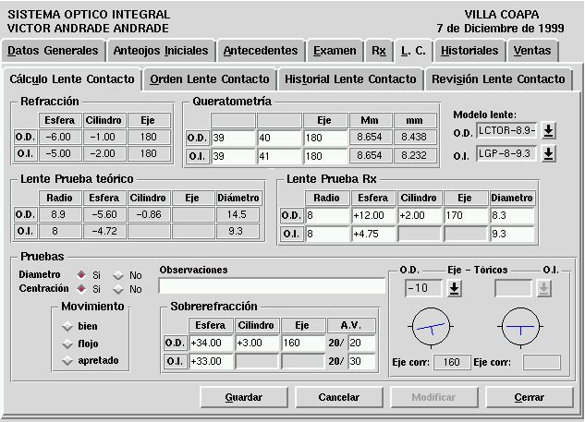
Task: Open the Orden Lente Contacto tab
Action: coord(209,79)
